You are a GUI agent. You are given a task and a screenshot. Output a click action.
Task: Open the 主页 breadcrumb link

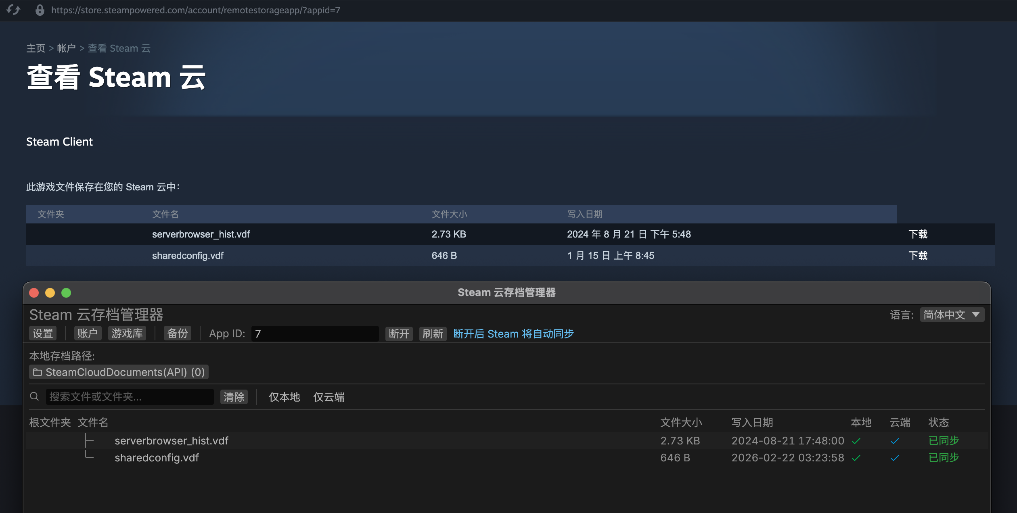point(36,48)
